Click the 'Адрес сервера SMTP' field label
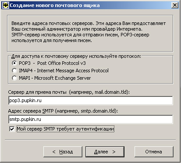 (31, 111)
